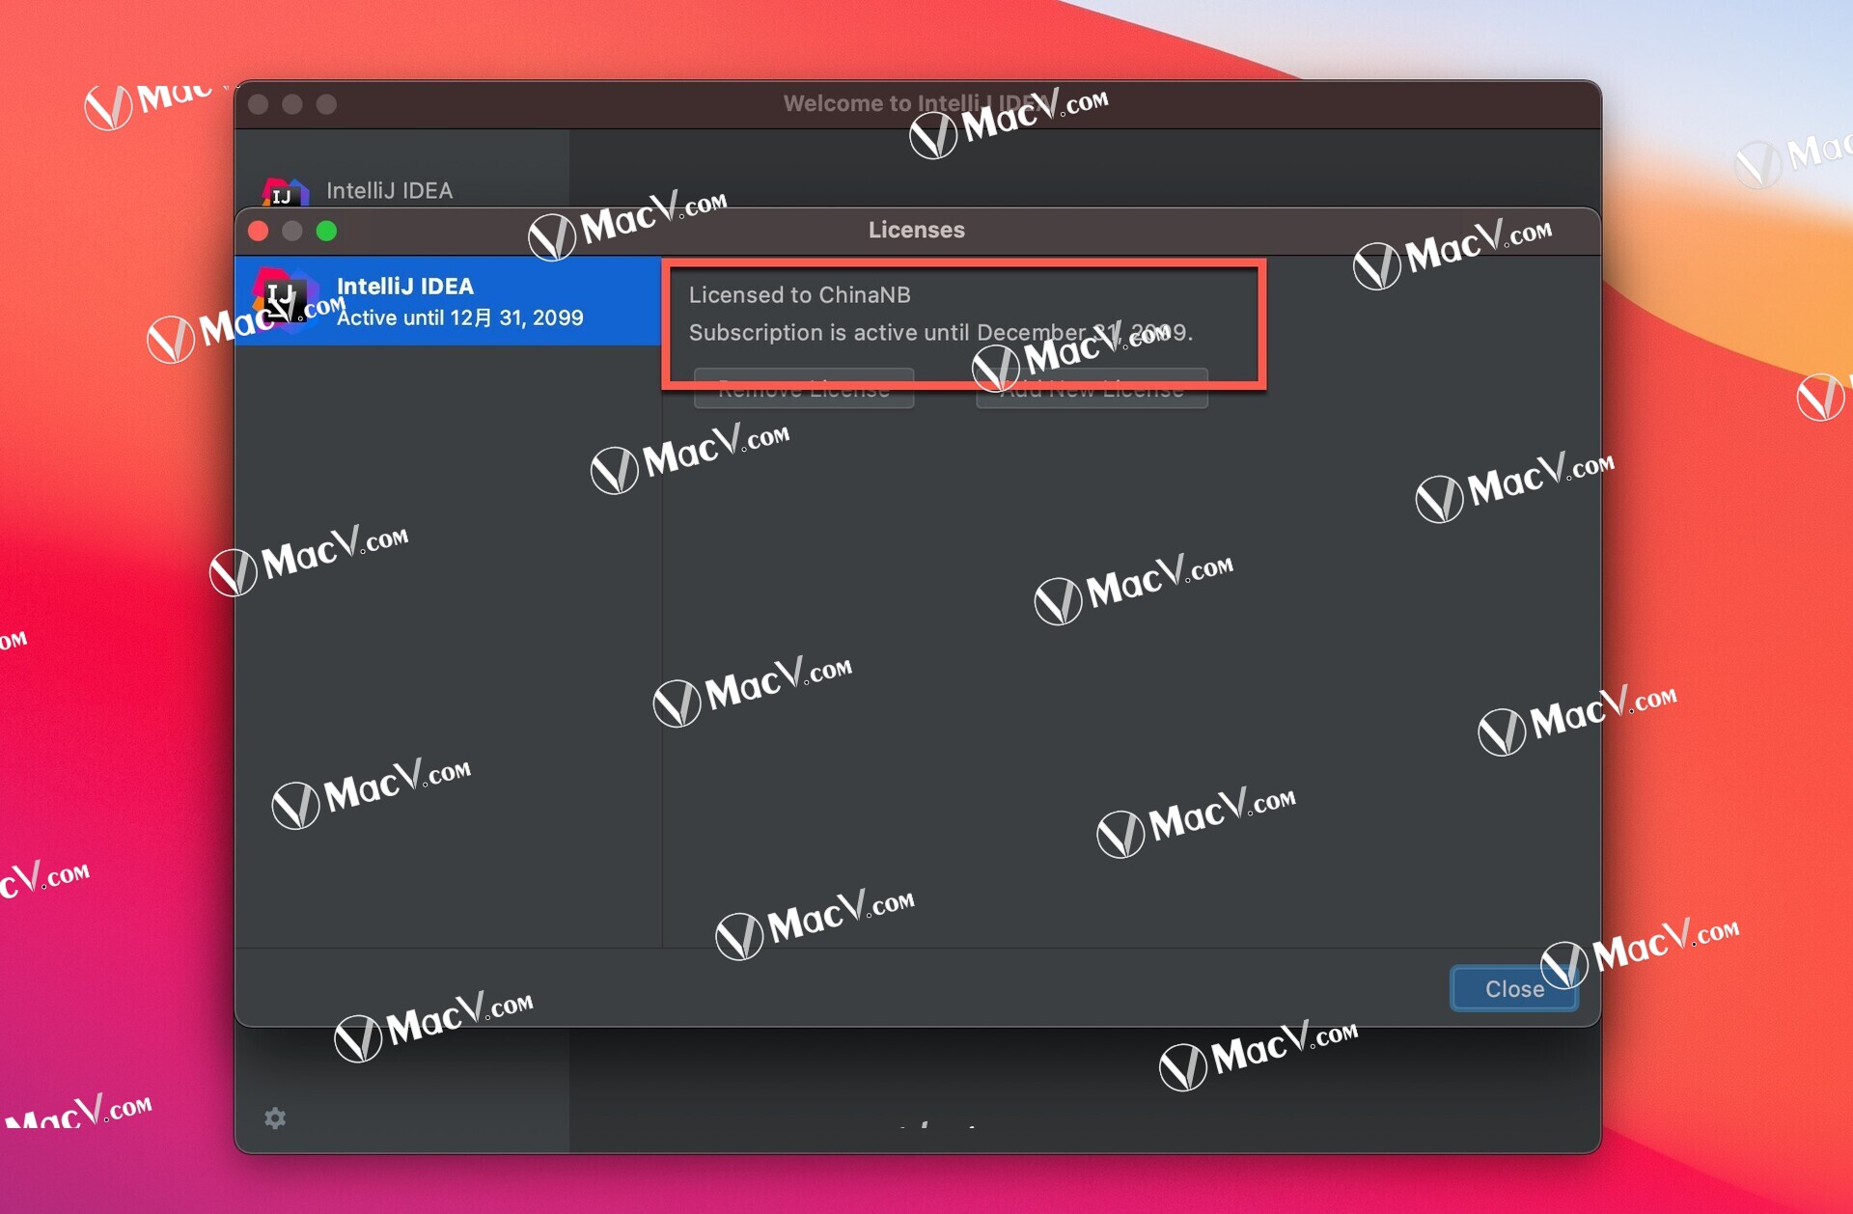Click Remove License button

coord(798,390)
